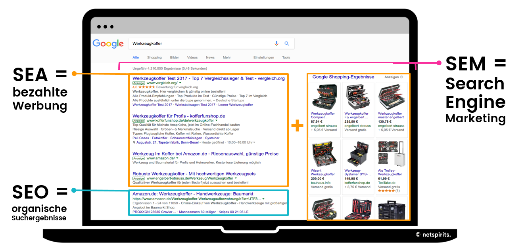The height and width of the screenshot is (250, 526).
Task: Open the arrow next to kofferfunshop.de URL
Action: pos(216,121)
